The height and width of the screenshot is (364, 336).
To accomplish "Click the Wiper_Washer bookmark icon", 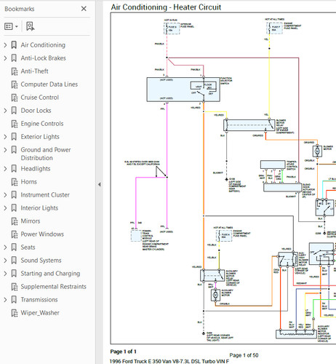I will 15,313.
